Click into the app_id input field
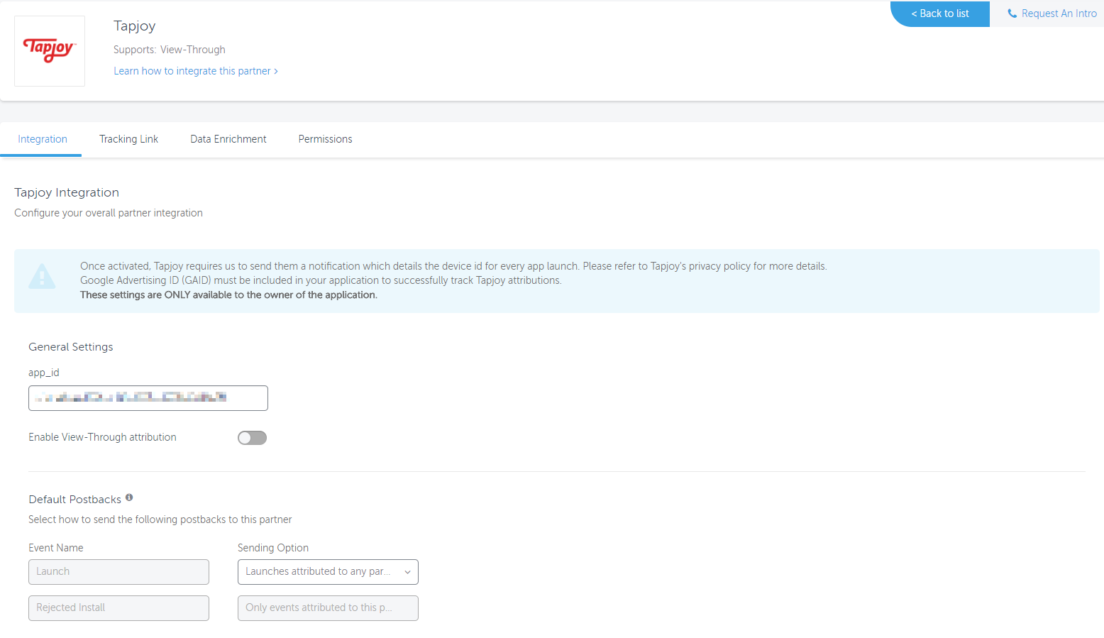This screenshot has width=1104, height=638. coord(148,398)
